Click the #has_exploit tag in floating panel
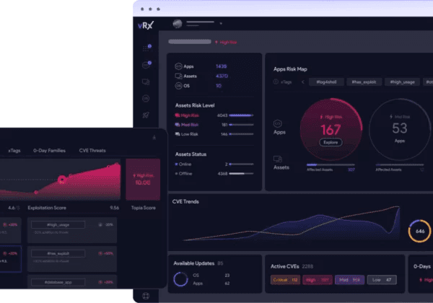Image resolution: width=433 pixels, height=303 pixels. click(x=58, y=253)
